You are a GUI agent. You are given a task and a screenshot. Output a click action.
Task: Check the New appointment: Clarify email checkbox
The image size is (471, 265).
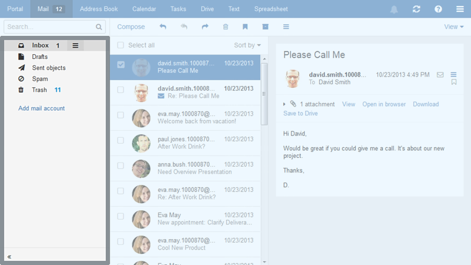point(121,216)
